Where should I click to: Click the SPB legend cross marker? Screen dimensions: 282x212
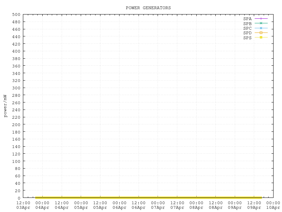[x=261, y=23]
